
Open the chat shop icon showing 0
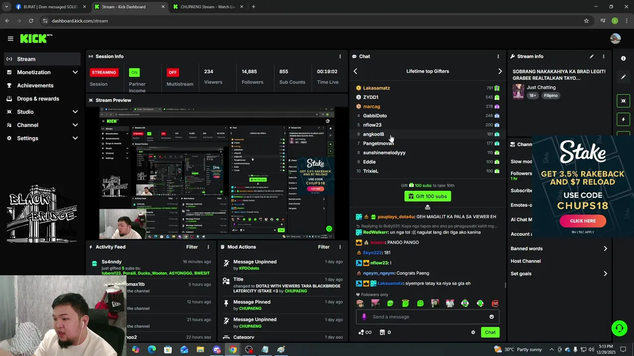(385, 332)
